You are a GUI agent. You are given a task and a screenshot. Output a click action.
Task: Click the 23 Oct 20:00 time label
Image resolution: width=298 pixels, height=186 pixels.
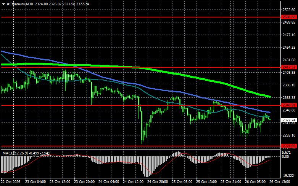click(84, 182)
